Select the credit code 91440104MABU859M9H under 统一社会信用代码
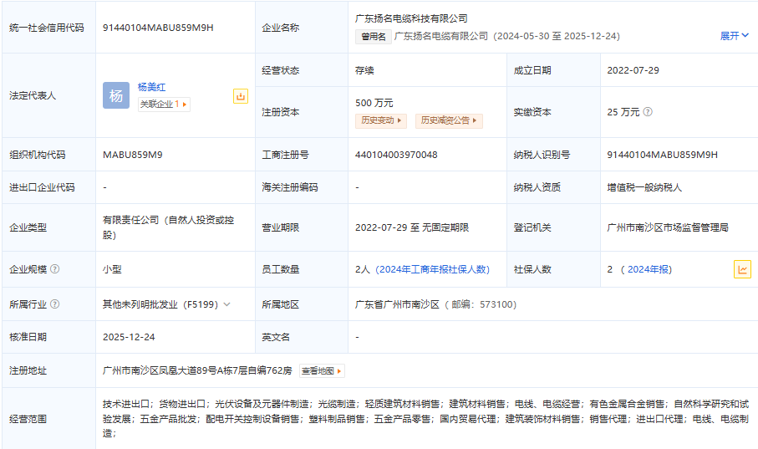This screenshot has width=758, height=449. 158,28
